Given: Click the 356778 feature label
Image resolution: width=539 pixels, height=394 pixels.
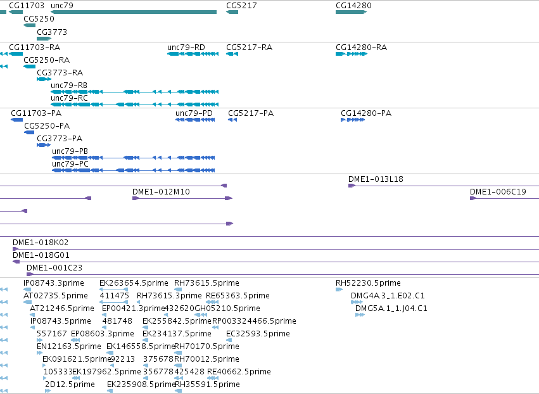Looking at the screenshot, I should pos(158,372).
